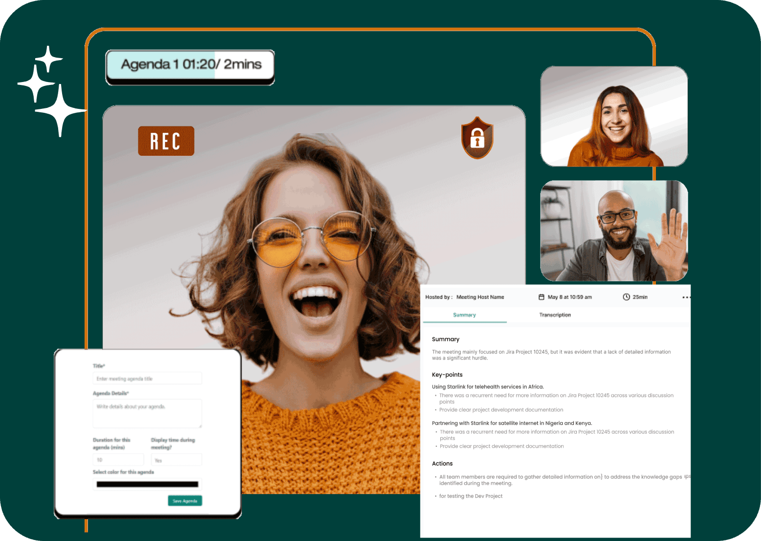Switch to the Summary tab

tap(464, 315)
